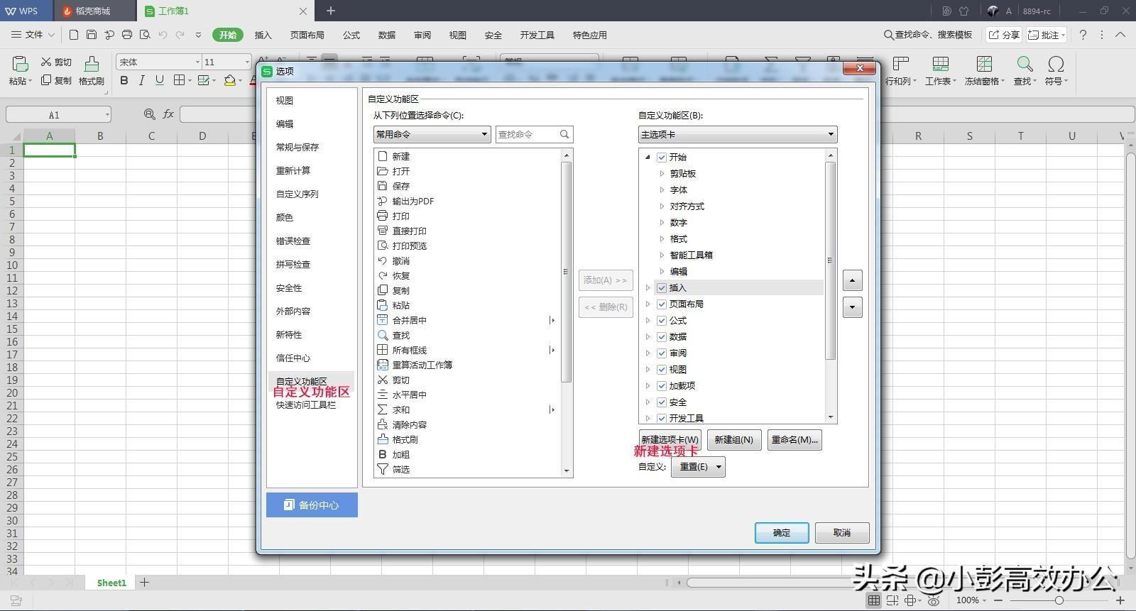Click the 新建组 button
This screenshot has width=1136, height=611.
coord(733,440)
